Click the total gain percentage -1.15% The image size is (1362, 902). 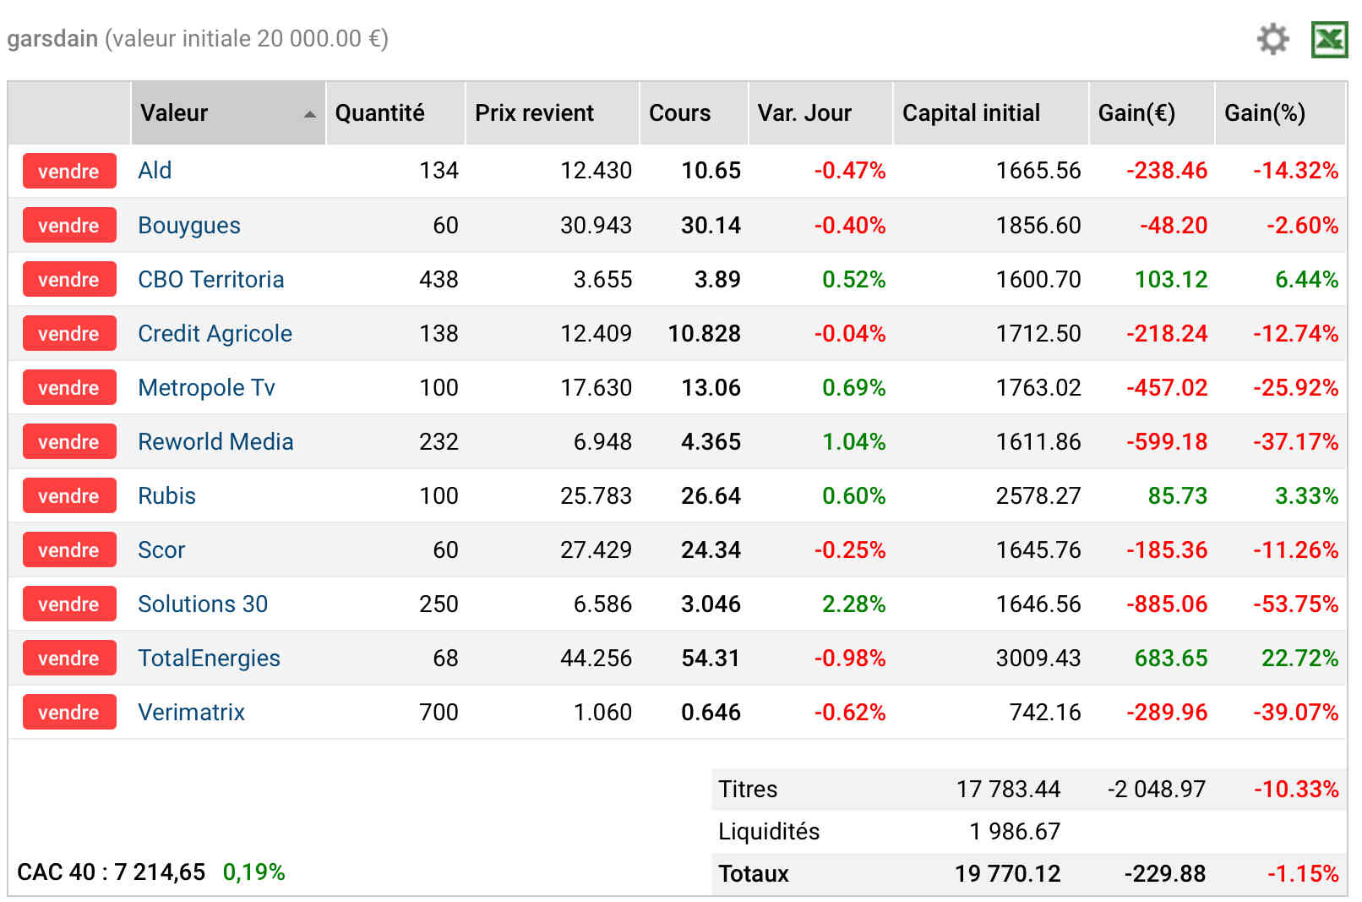coord(1303,873)
